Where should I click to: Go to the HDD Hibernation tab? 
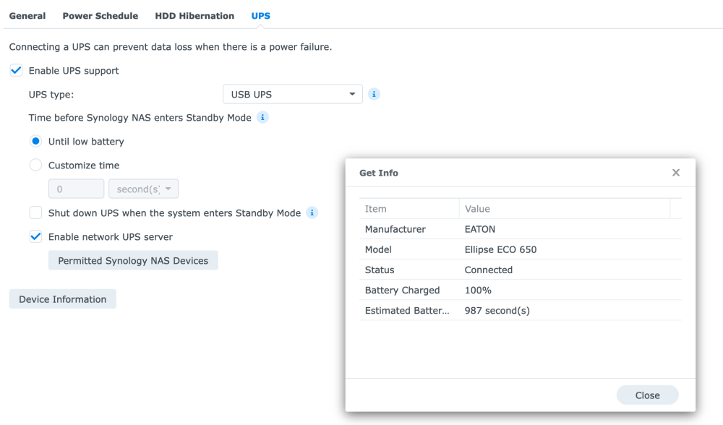click(x=194, y=16)
